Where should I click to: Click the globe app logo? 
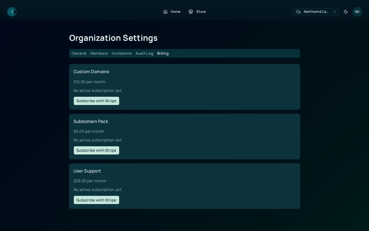[x=12, y=12]
